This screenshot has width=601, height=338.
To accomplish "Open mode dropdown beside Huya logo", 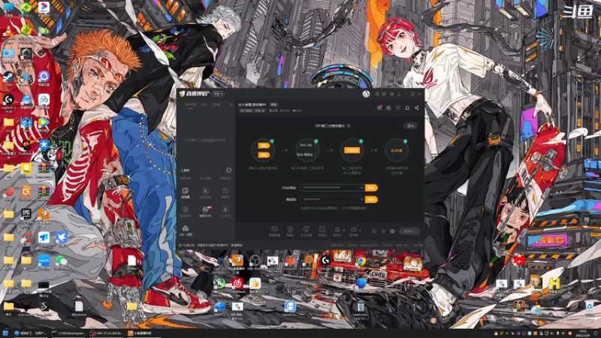I will click(218, 94).
